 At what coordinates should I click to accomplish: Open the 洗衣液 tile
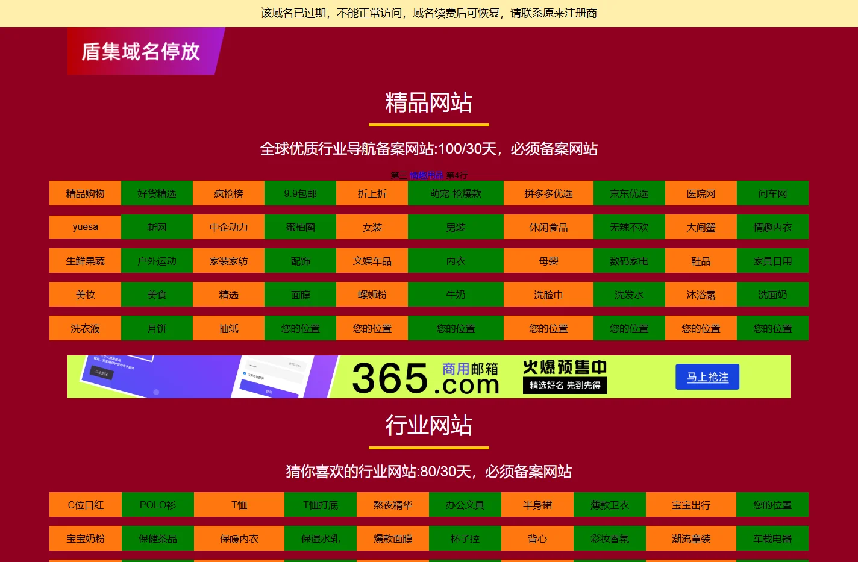pyautogui.click(x=85, y=328)
